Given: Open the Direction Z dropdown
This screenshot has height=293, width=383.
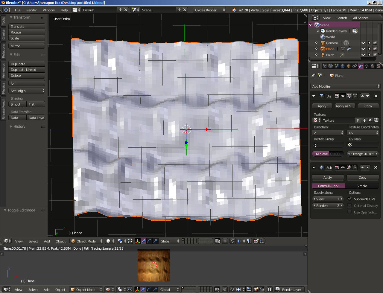Looking at the screenshot, I should [328, 133].
